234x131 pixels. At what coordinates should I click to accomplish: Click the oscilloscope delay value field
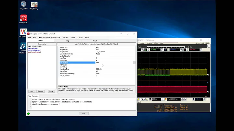(x=174, y=99)
